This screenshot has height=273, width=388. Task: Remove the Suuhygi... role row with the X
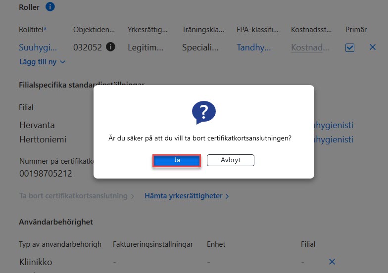(372, 47)
